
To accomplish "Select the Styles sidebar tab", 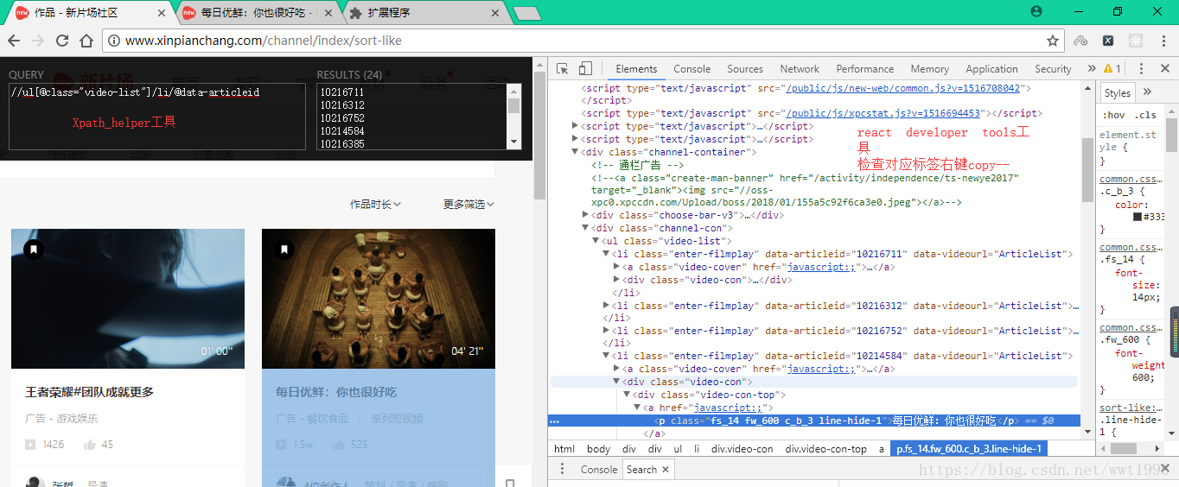I will (x=1117, y=92).
